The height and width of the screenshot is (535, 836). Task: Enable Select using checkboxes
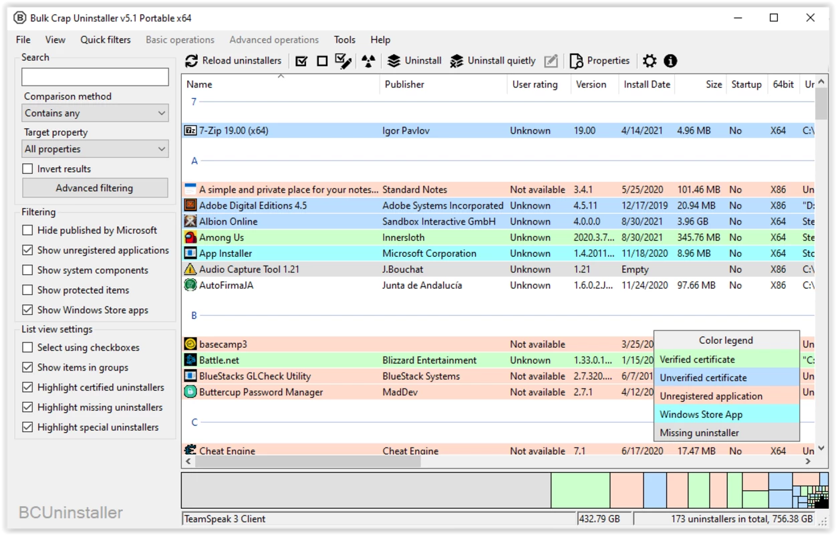click(27, 348)
